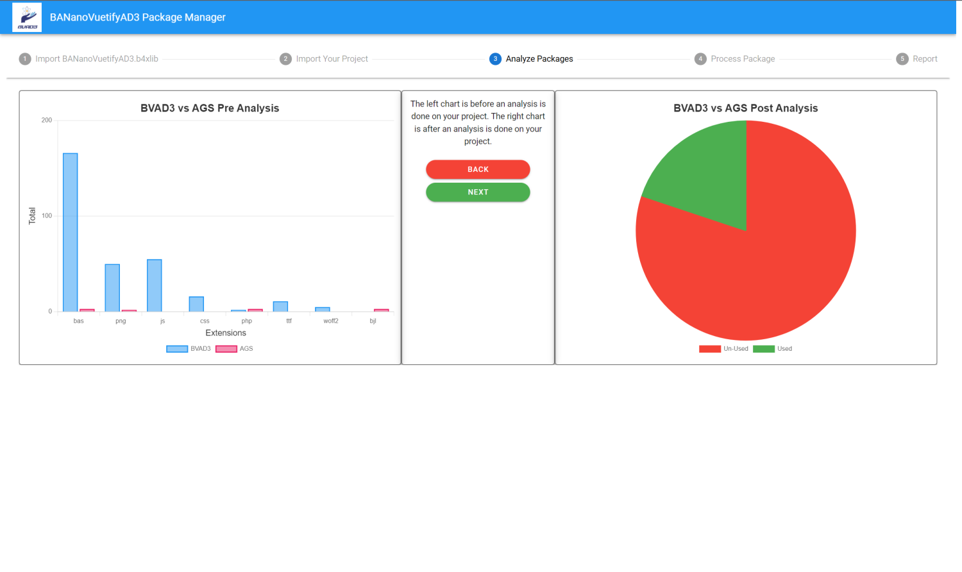The height and width of the screenshot is (572, 962).
Task: Click the red BACK button
Action: tap(478, 169)
